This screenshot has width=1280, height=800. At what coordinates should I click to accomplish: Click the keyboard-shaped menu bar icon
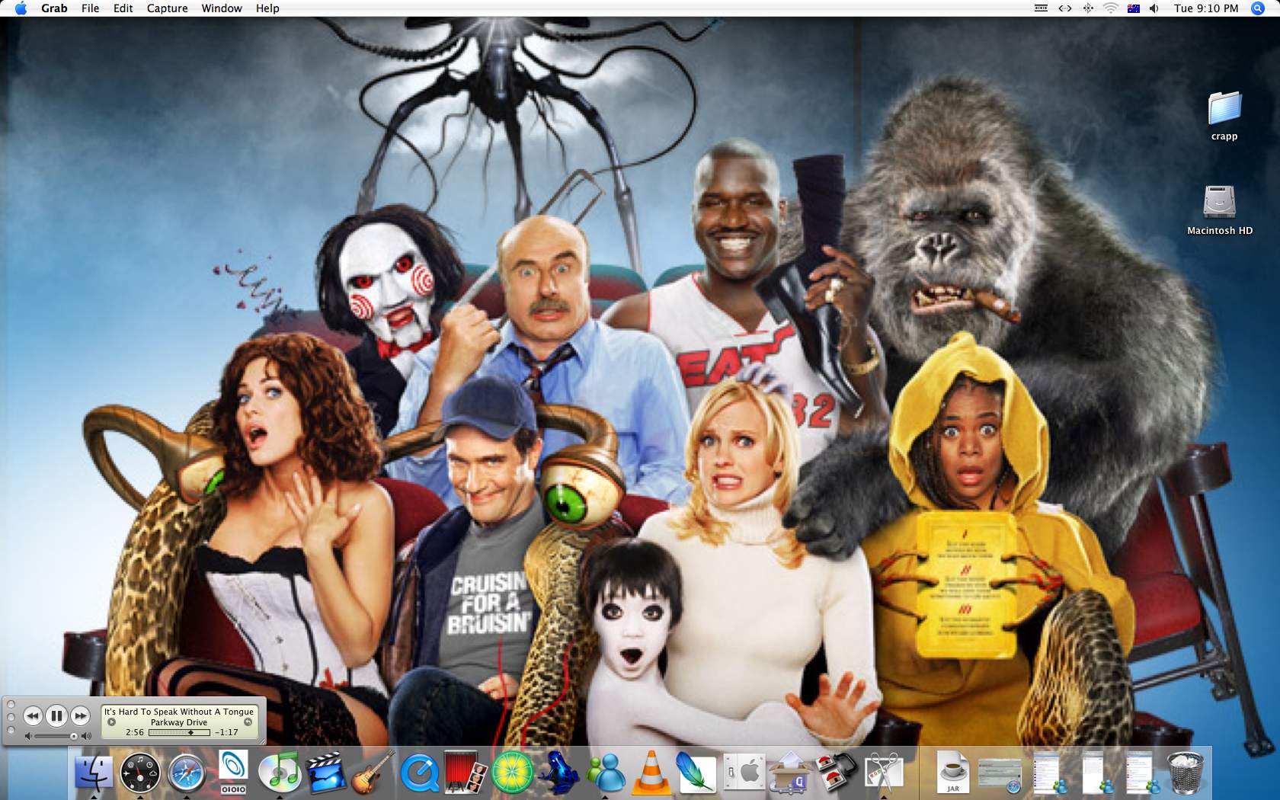click(x=1041, y=8)
